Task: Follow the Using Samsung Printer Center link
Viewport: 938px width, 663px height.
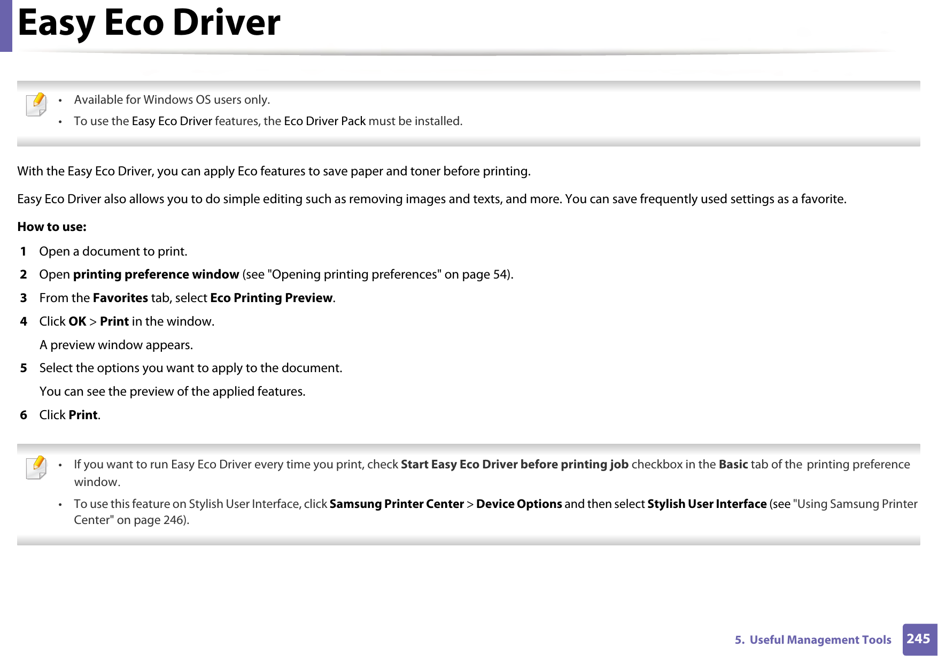Action: (x=855, y=504)
